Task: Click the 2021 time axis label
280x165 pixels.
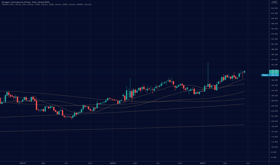Action: click(x=203, y=163)
